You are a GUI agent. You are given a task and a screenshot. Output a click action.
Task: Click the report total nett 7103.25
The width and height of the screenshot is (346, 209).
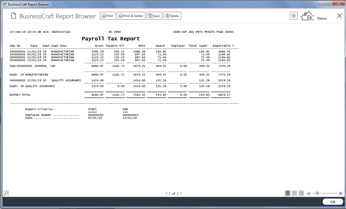point(139,95)
